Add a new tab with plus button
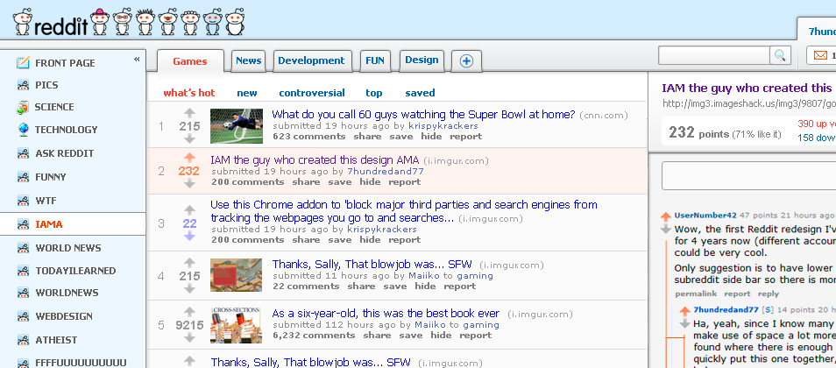The width and height of the screenshot is (836, 368). (x=466, y=61)
